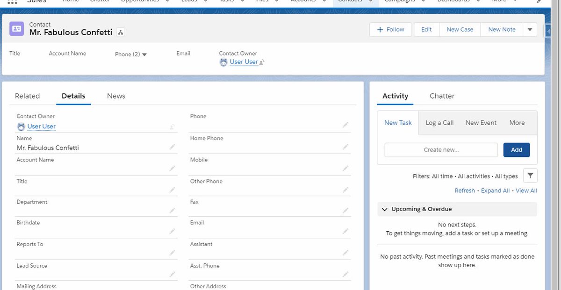Edit the Fax field via pencil icon

tap(345, 210)
